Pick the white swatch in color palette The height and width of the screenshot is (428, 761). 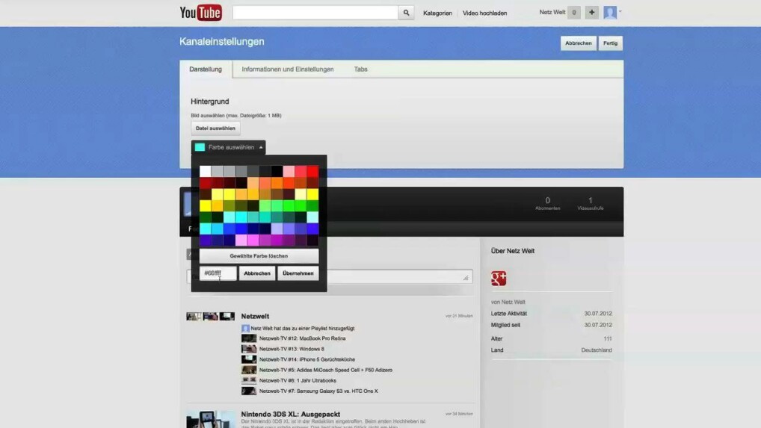(205, 172)
